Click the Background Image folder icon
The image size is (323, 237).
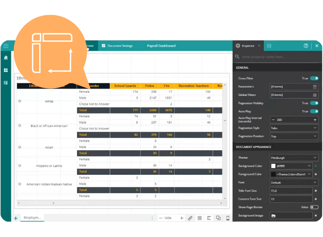click(273, 216)
